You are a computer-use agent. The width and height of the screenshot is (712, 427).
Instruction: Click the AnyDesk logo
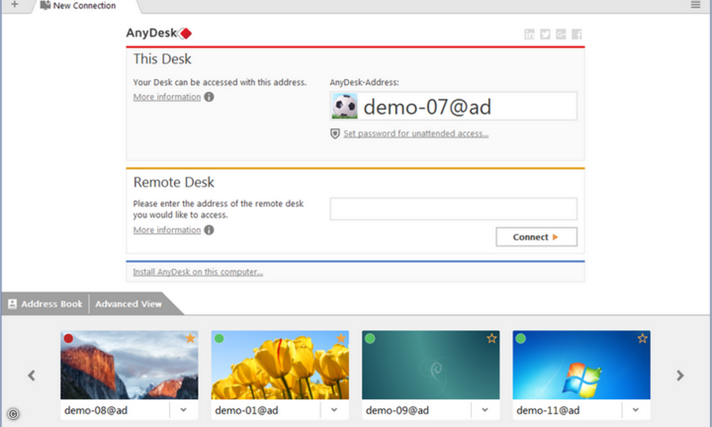(x=159, y=33)
